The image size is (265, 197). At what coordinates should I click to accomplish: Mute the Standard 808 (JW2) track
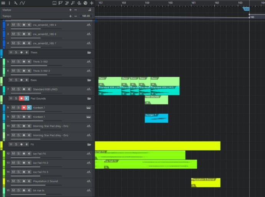click(13, 89)
